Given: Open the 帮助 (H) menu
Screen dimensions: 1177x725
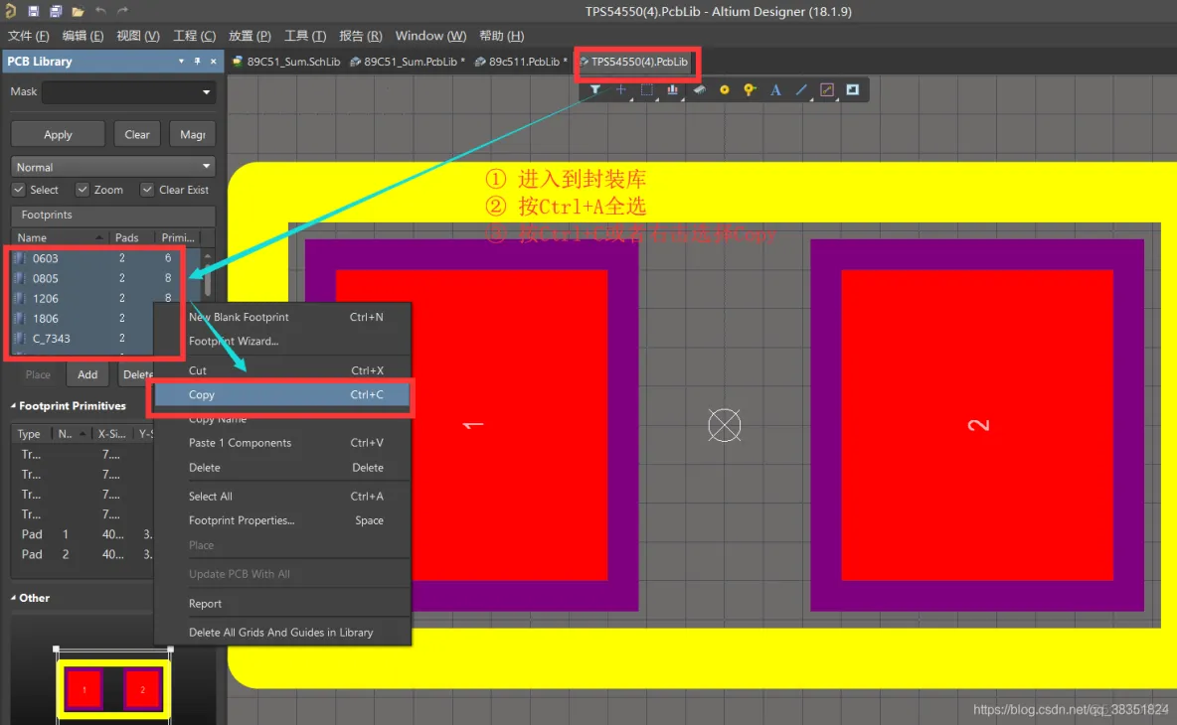Looking at the screenshot, I should (501, 36).
